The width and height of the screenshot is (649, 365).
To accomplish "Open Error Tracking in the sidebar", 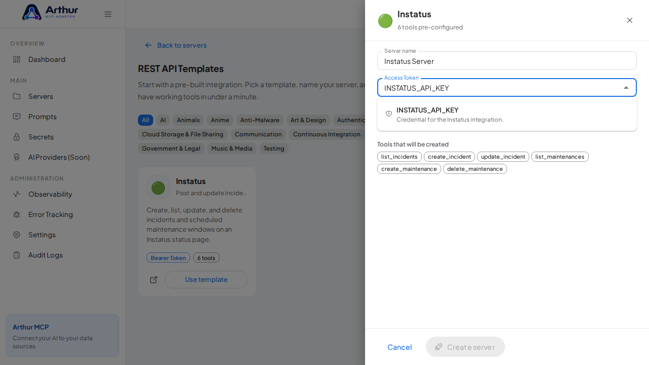I will click(x=63, y=214).
